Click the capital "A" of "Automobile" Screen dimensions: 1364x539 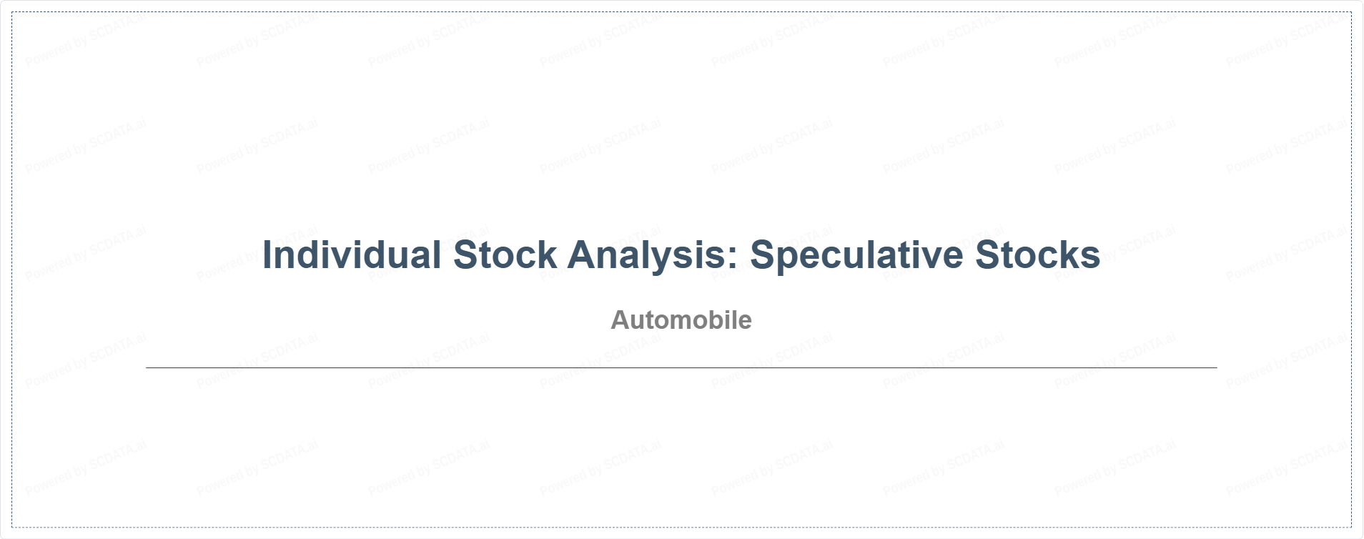tap(619, 320)
